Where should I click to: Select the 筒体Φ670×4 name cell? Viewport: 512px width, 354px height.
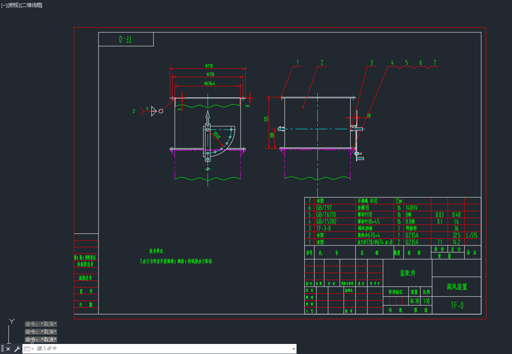[369, 235]
